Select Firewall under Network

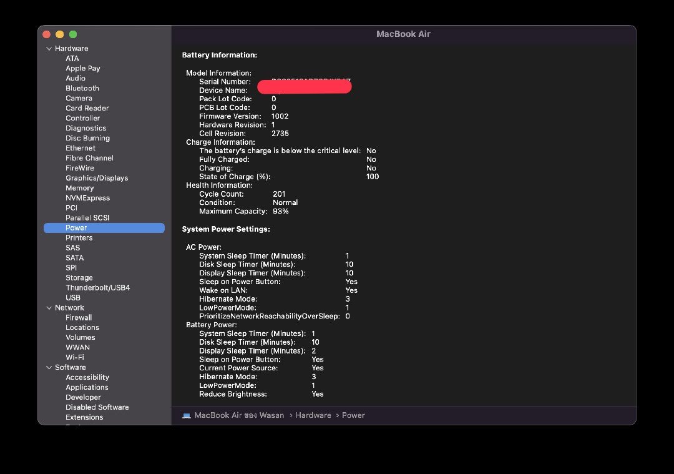point(79,317)
